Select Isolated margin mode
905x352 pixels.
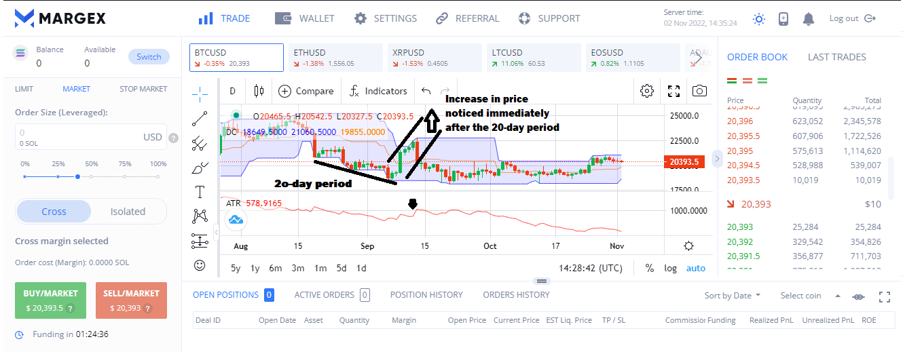(x=128, y=211)
